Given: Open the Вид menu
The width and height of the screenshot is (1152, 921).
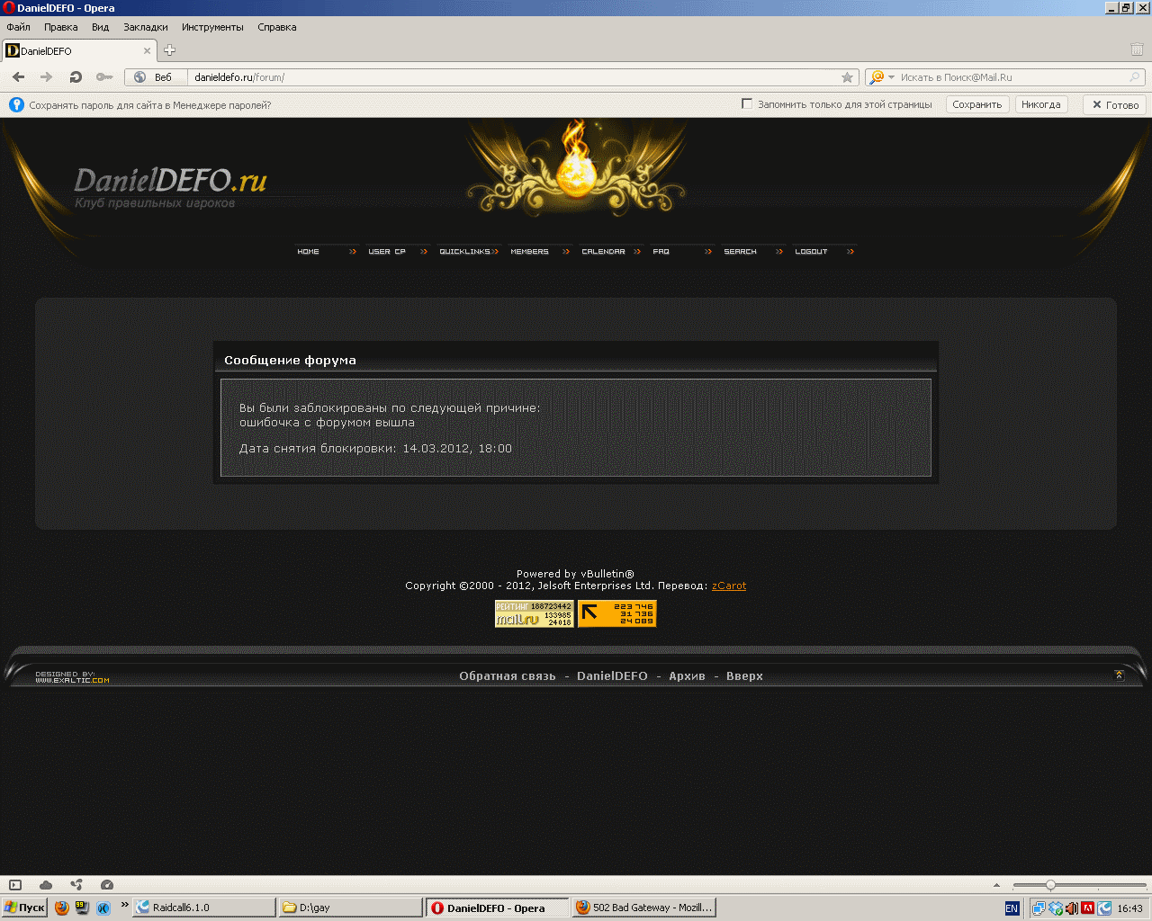Looking at the screenshot, I should click(101, 27).
